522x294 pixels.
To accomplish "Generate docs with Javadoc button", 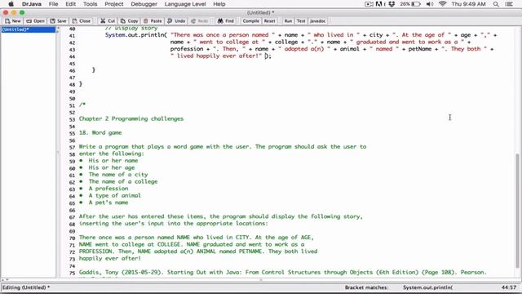I will point(317,21).
